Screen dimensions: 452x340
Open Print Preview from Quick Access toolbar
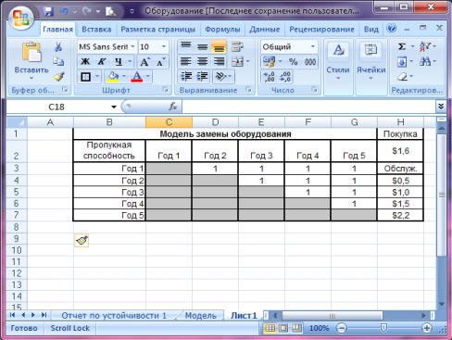[110, 12]
